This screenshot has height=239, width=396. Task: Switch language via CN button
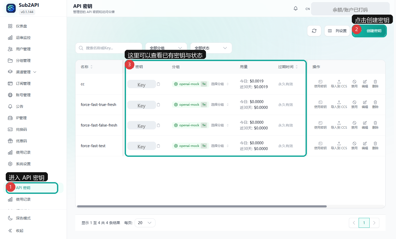pos(308,9)
